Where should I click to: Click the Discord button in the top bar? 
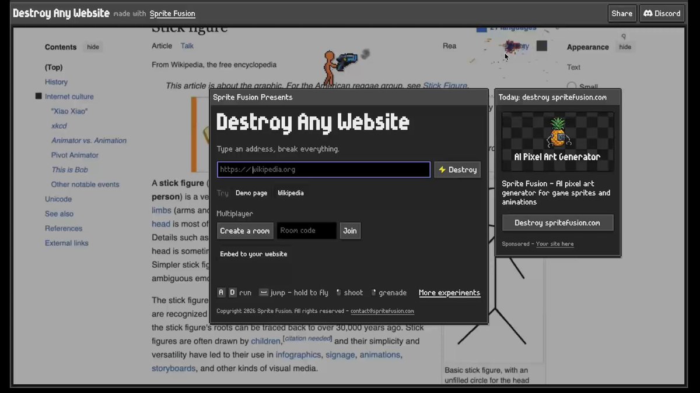coord(662,13)
